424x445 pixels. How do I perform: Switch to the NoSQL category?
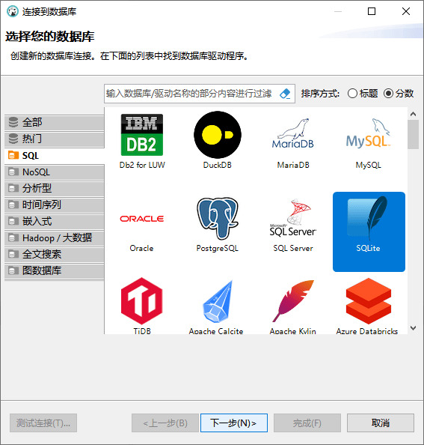pos(55,172)
